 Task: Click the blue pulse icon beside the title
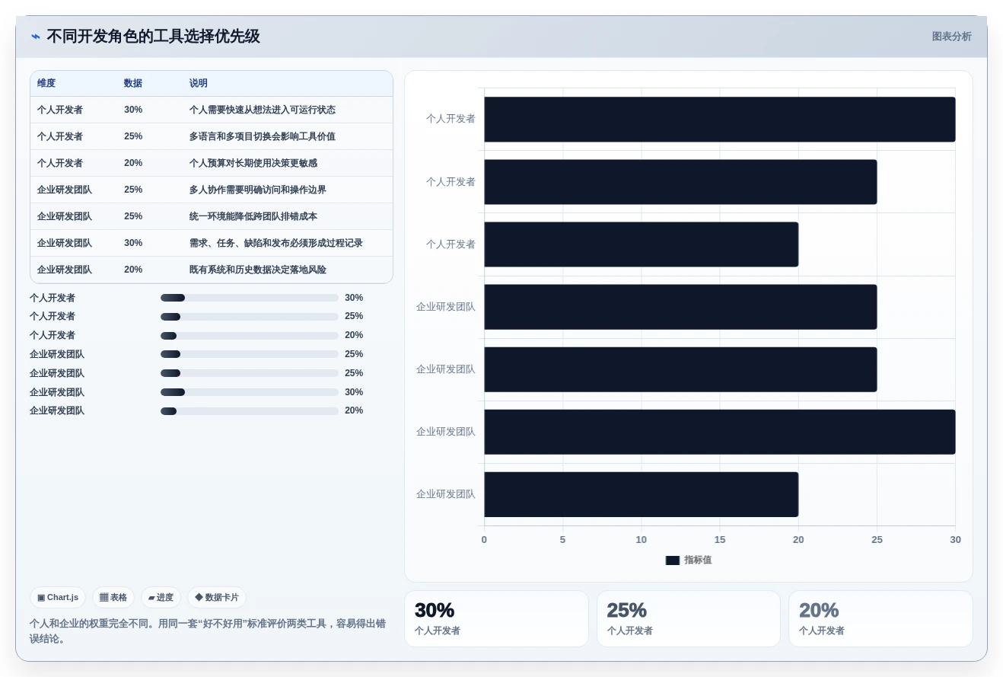[36, 37]
